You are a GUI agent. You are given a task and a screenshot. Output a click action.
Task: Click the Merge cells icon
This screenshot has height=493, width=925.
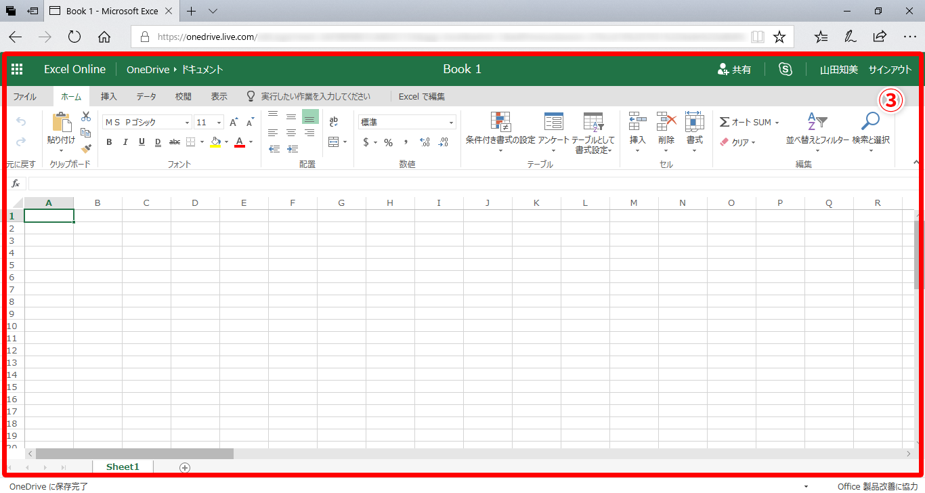pyautogui.click(x=333, y=142)
